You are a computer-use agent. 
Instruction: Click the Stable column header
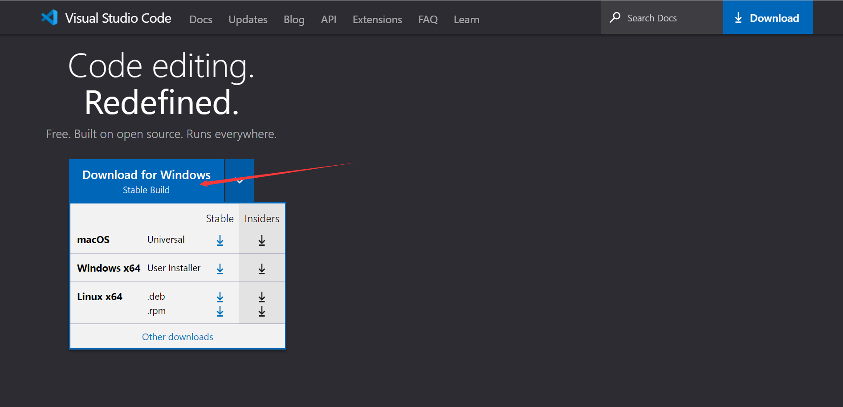click(x=220, y=219)
